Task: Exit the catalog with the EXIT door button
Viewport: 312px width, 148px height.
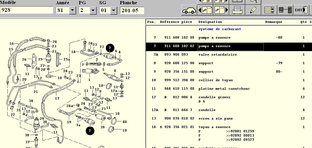Action: tap(301, 10)
